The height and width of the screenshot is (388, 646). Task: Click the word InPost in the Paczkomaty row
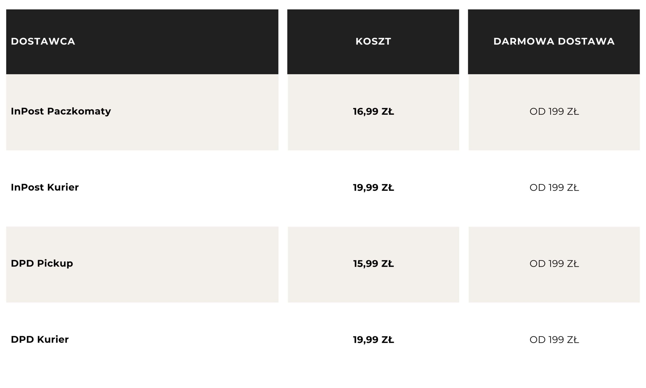[x=27, y=111]
